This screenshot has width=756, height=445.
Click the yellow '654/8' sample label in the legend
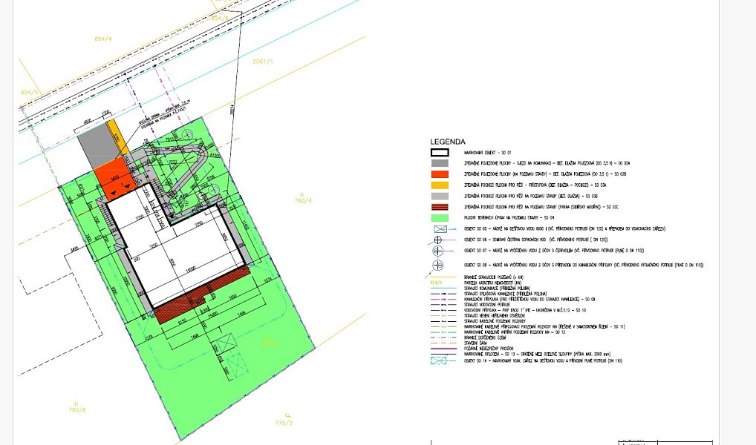tap(436, 283)
